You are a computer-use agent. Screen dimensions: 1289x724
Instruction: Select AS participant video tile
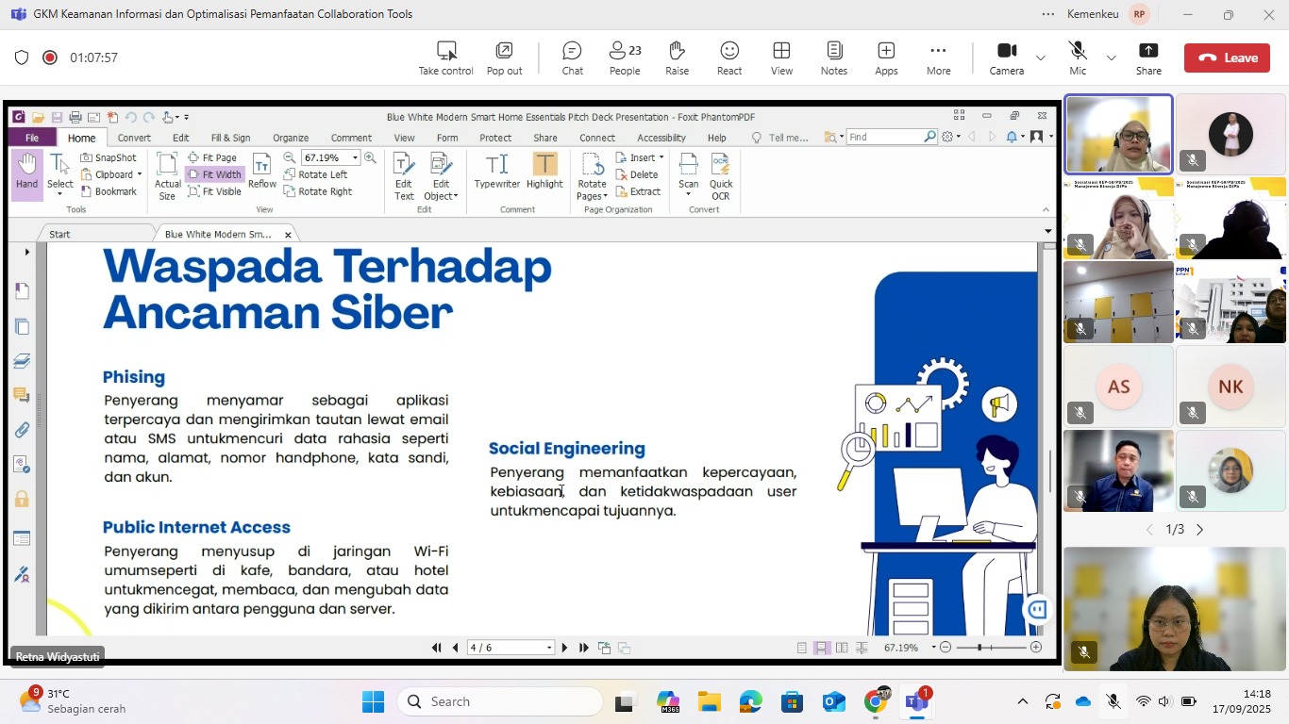pos(1118,387)
